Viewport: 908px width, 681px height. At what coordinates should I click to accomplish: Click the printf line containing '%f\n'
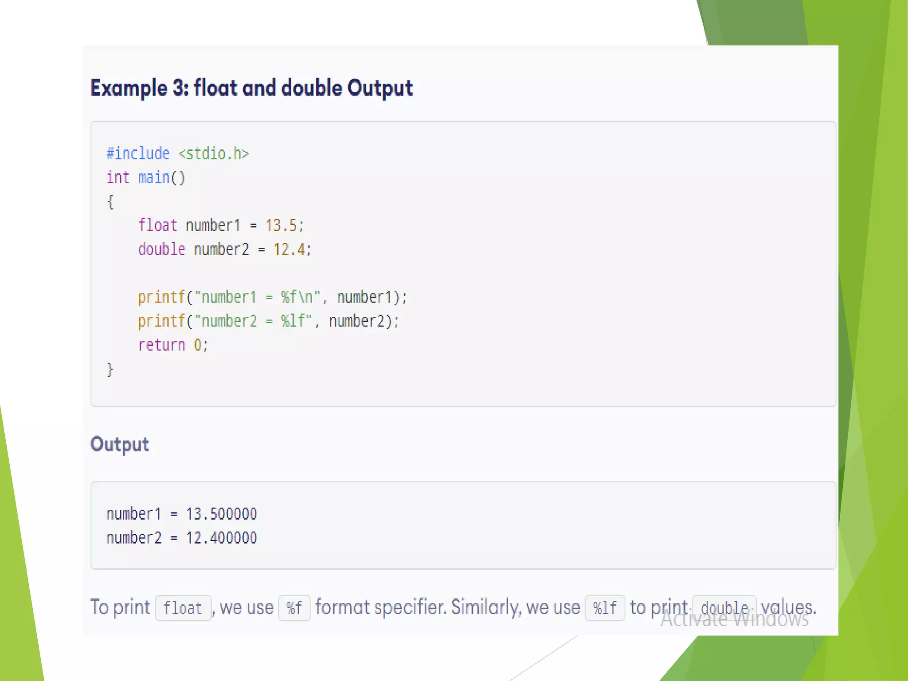pyautogui.click(x=272, y=297)
